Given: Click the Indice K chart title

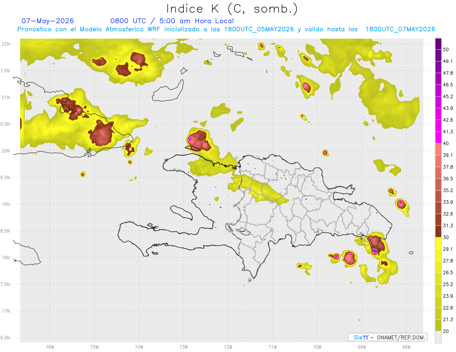Looking at the screenshot, I should pos(232,9).
